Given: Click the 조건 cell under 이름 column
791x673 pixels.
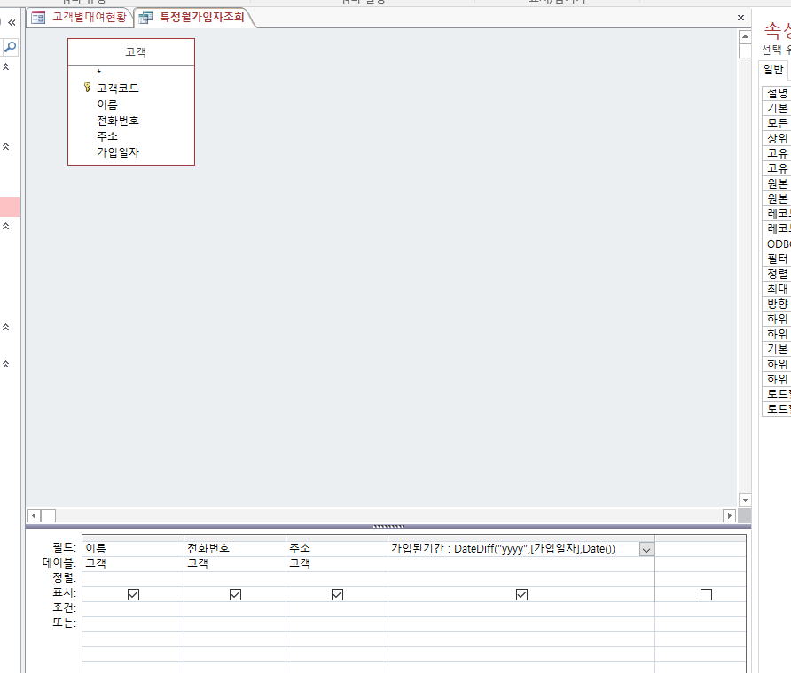Looking at the screenshot, I should click(133, 609).
